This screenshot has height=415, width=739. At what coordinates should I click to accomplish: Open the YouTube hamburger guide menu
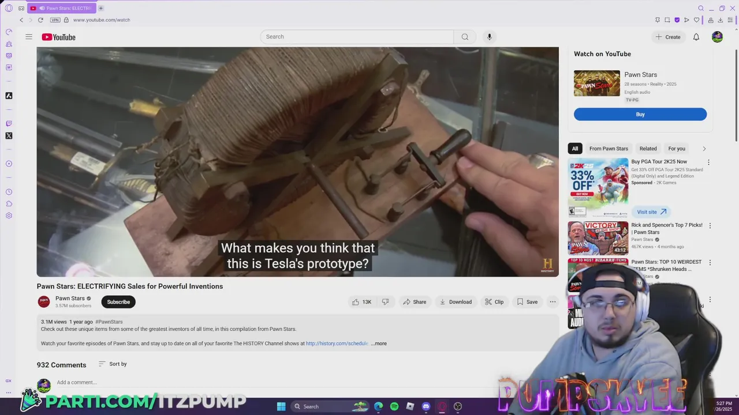pyautogui.click(x=29, y=37)
